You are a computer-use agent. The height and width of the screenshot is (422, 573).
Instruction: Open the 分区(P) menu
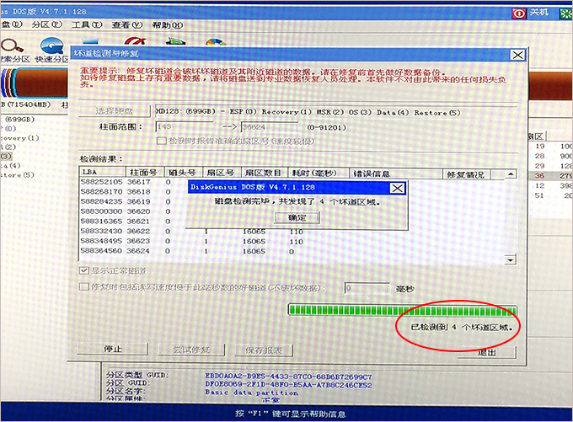click(x=47, y=24)
